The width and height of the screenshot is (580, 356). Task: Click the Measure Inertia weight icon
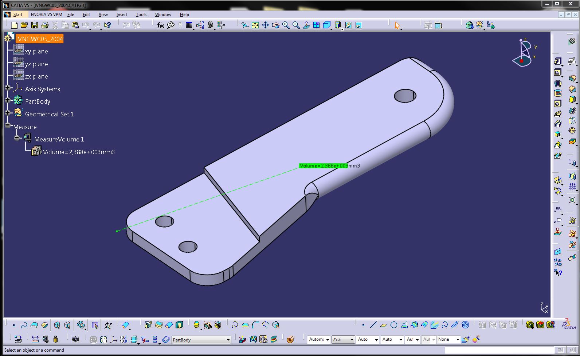tap(55, 339)
